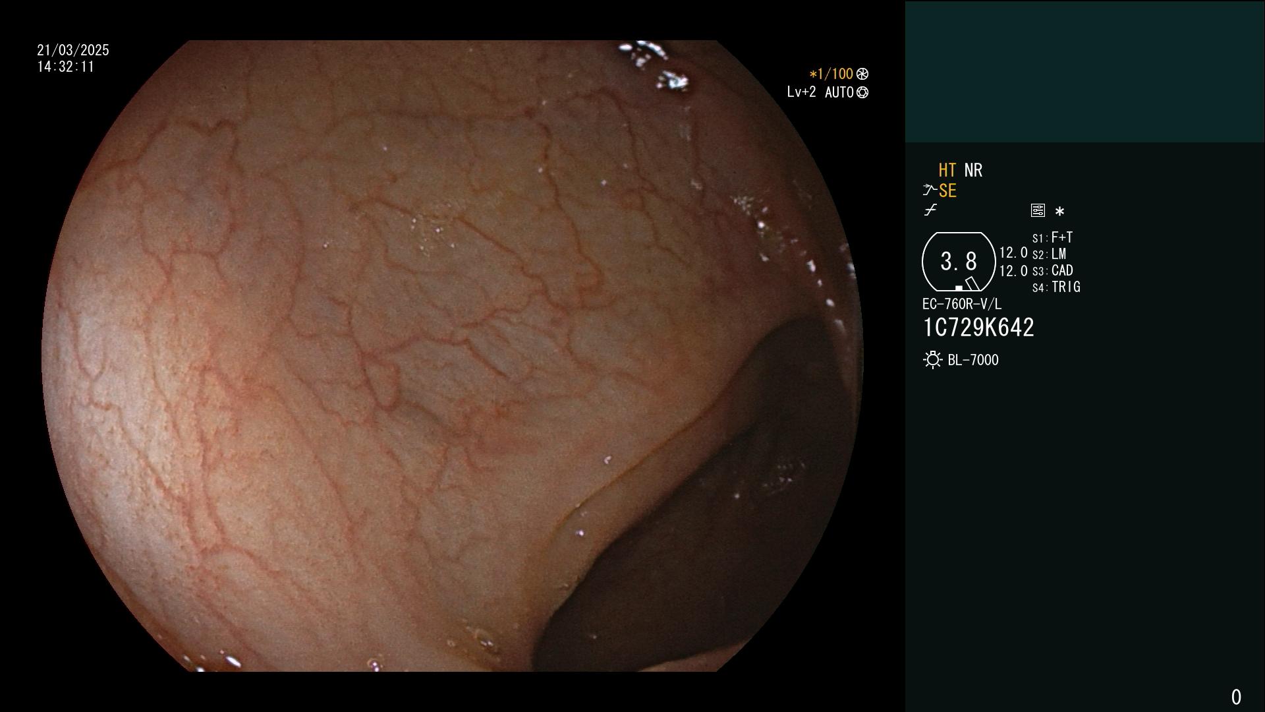Click the NR noise reduction label
The image size is (1265, 712).
(x=973, y=170)
